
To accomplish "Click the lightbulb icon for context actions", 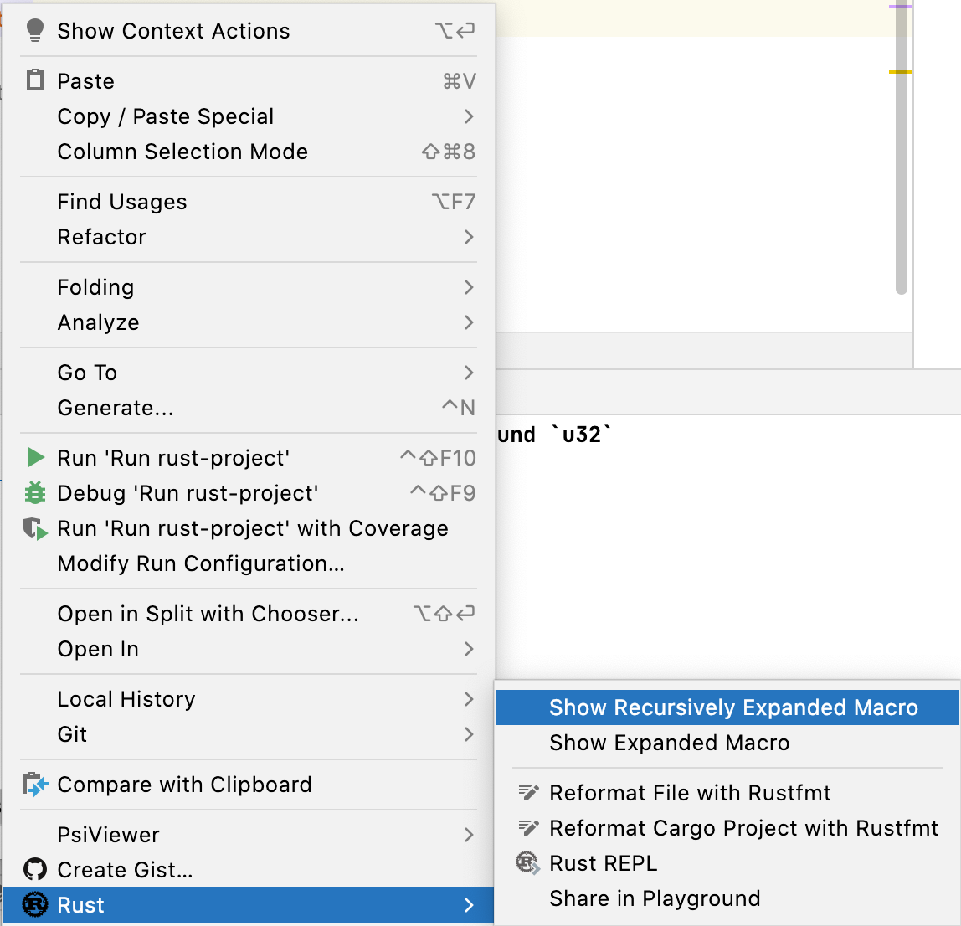I will [34, 30].
